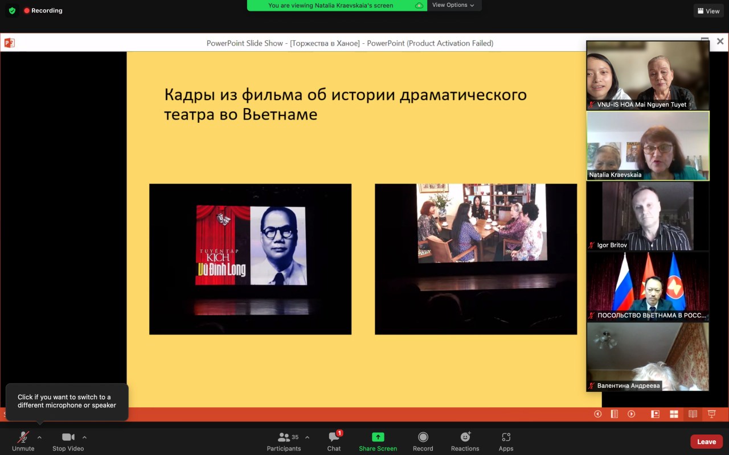Click the slide photo of women at table

[476, 259]
